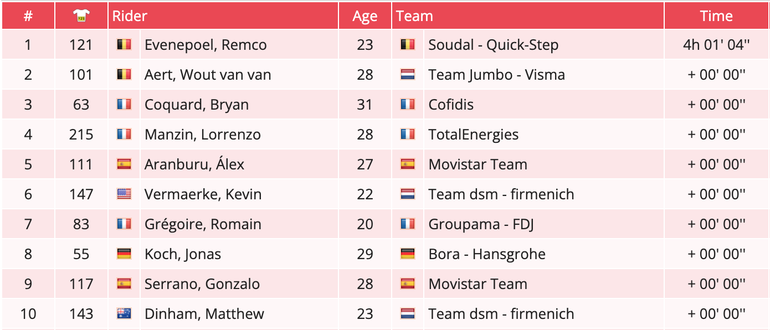
Task: Click the Belgian flag next to Evenepoel
Action: coord(124,45)
